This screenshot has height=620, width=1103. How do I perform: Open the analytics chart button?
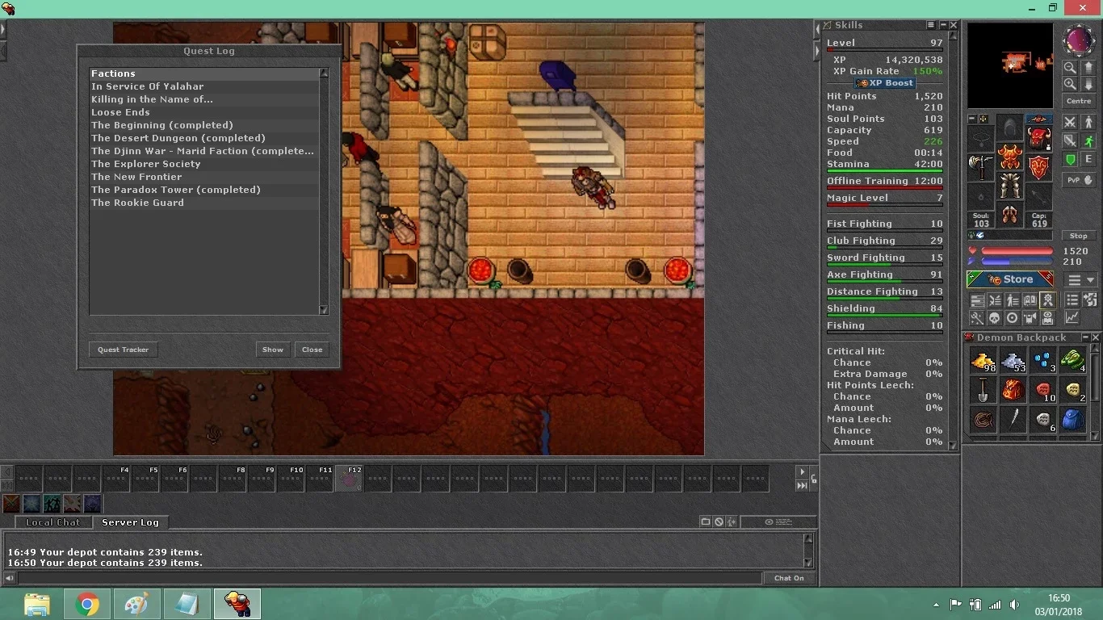click(x=1072, y=317)
